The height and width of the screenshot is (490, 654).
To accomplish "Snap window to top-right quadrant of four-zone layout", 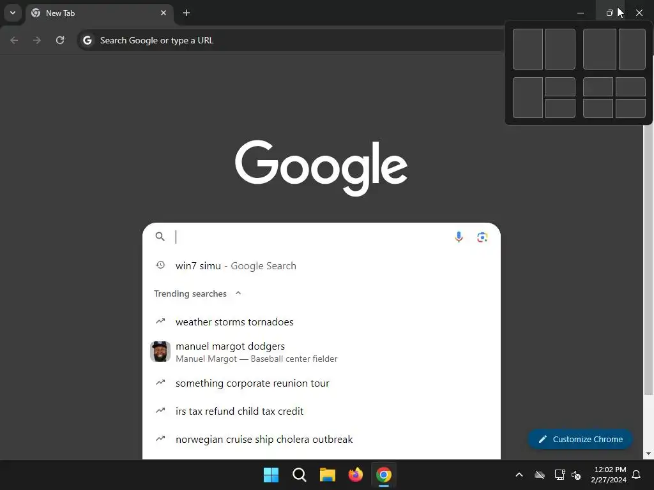I will coord(630,87).
